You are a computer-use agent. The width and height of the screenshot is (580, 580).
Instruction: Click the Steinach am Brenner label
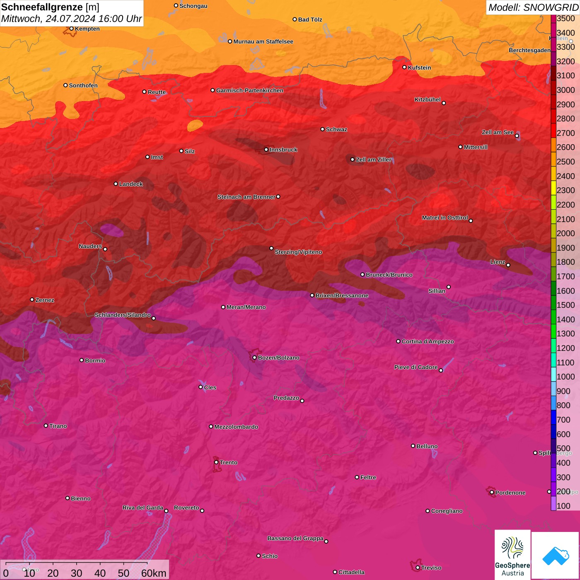click(x=246, y=197)
